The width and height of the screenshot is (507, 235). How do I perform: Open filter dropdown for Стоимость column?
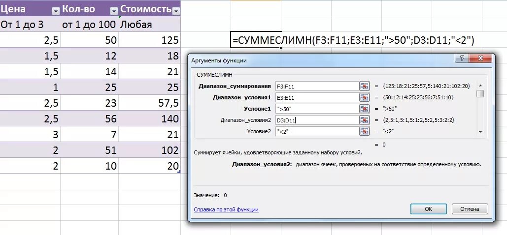176,11
